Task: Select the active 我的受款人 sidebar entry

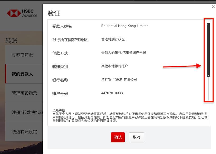Action: (x=22, y=74)
